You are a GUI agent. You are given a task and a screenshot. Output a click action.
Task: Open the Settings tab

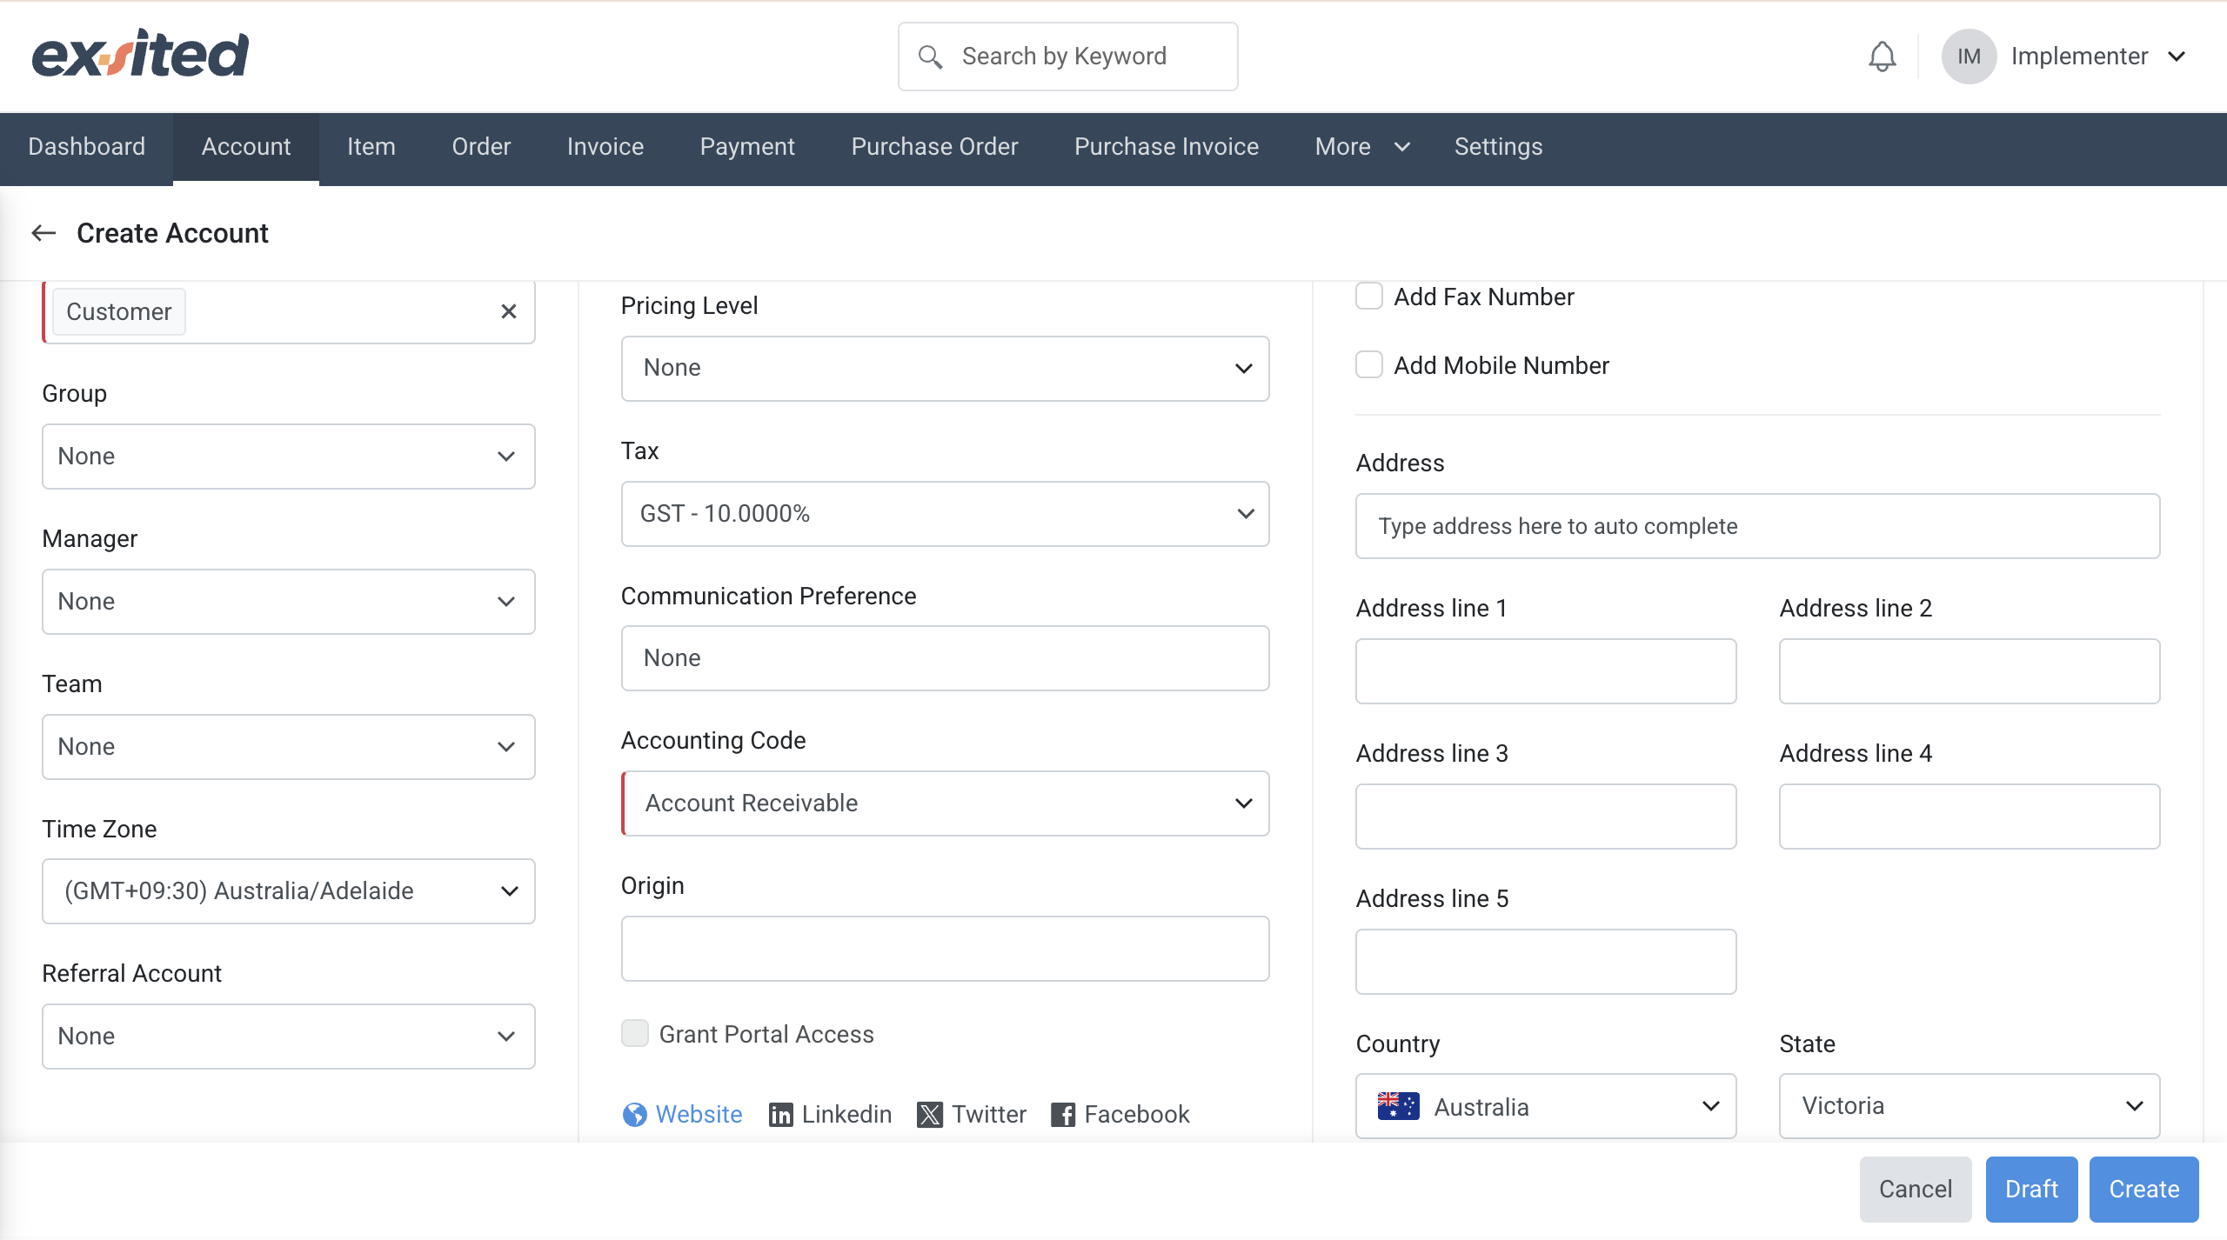point(1498,147)
